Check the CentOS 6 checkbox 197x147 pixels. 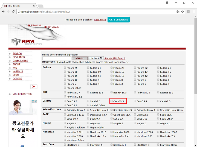(x=88, y=101)
